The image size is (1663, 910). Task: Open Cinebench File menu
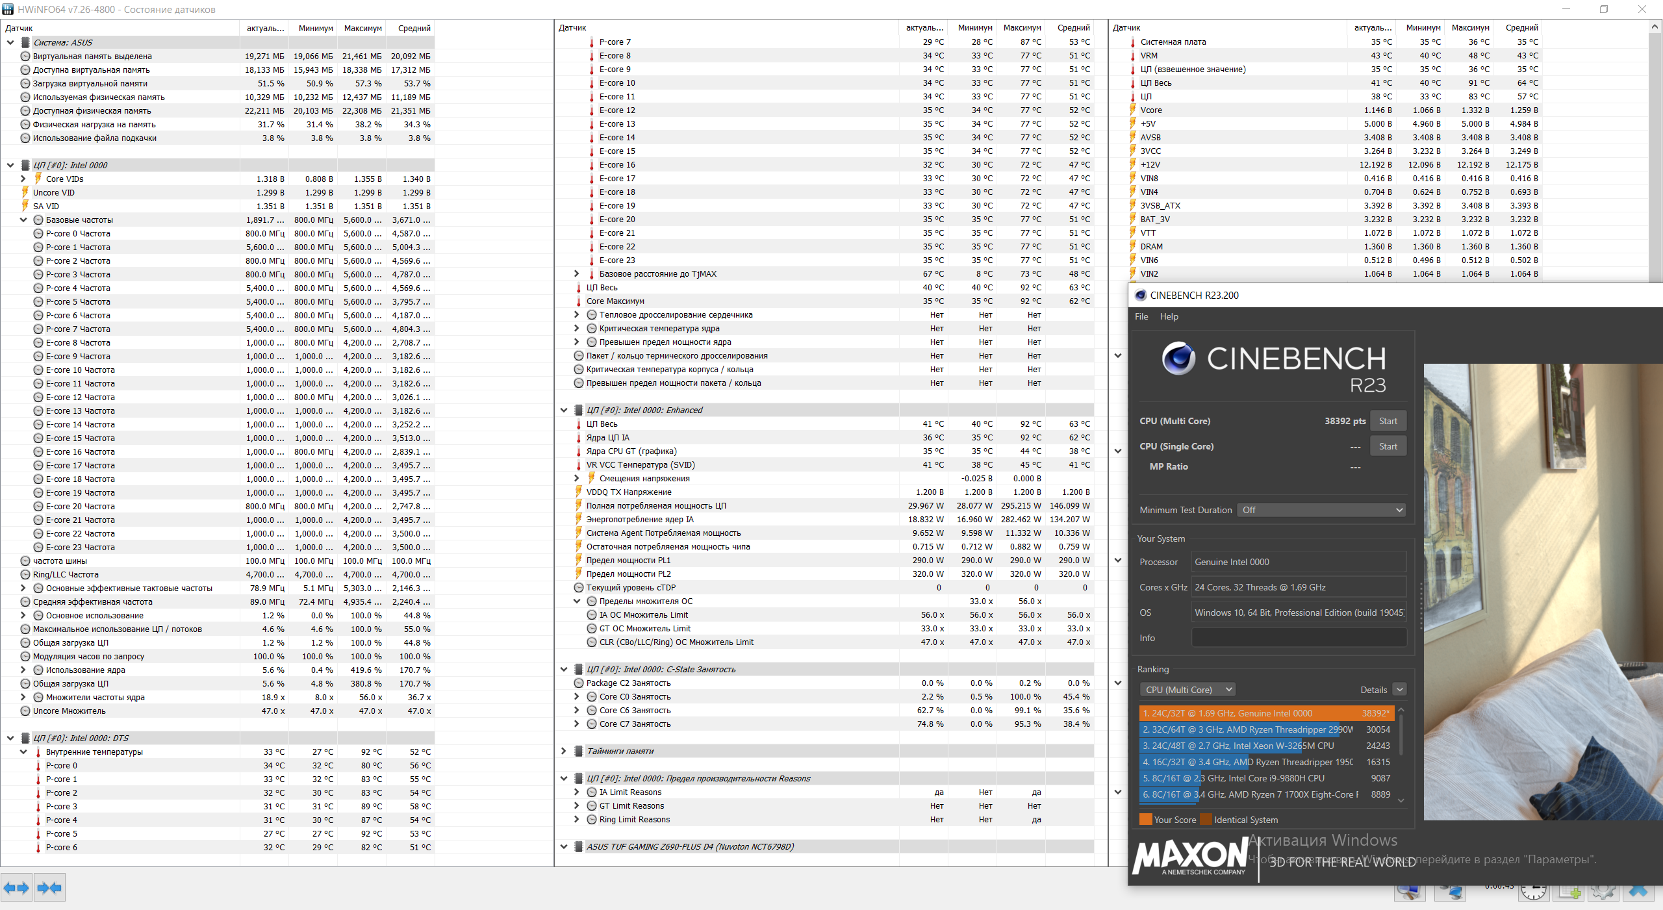1141,316
